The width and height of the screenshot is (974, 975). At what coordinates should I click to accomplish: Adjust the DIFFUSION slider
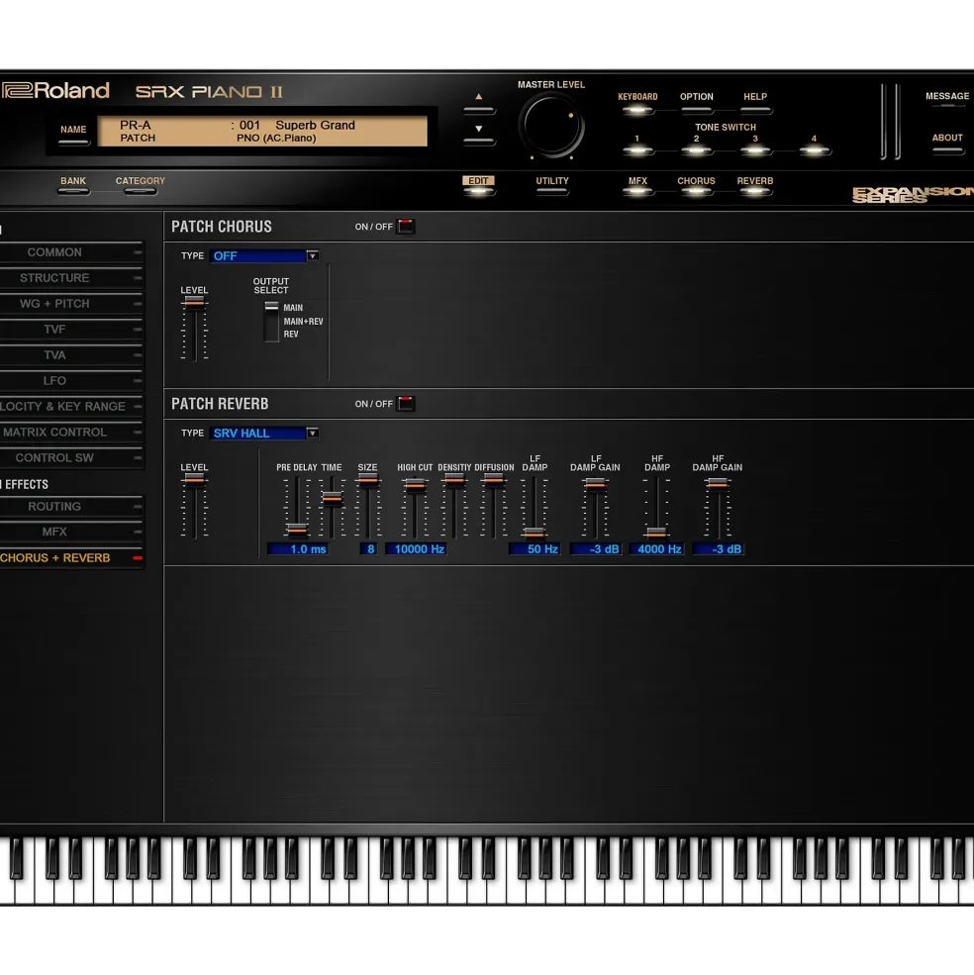pos(494,479)
